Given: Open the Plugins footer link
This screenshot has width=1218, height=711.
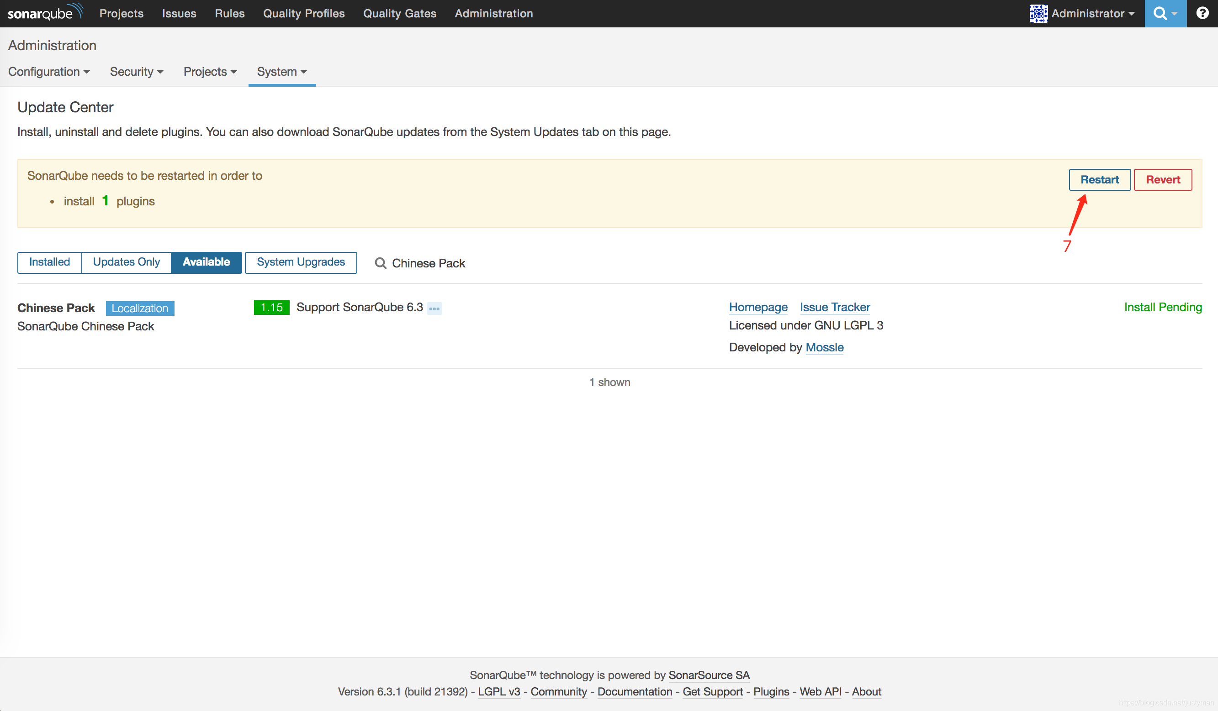Looking at the screenshot, I should pos(771,691).
